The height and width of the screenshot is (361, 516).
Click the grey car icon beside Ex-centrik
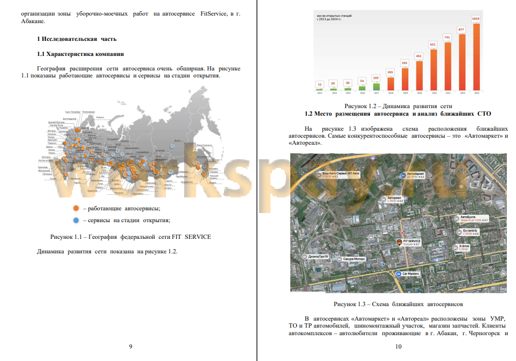tap(459, 232)
